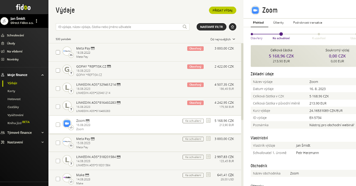Select Vyúčtování in the sidebar

pos(15,115)
